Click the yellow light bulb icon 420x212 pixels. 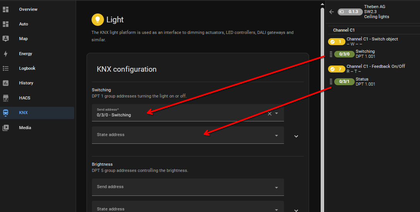[97, 20]
